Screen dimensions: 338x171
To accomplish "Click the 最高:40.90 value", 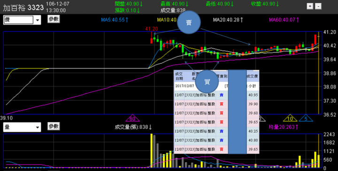I will pyautogui.click(x=174, y=4).
